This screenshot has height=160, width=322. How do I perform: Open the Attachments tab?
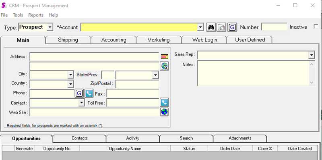coord(240,138)
